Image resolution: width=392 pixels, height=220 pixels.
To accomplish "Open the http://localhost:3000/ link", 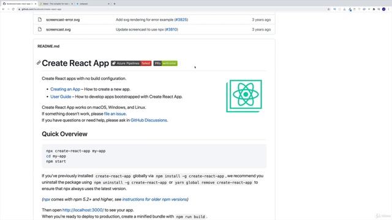I will pyautogui.click(x=83, y=210).
